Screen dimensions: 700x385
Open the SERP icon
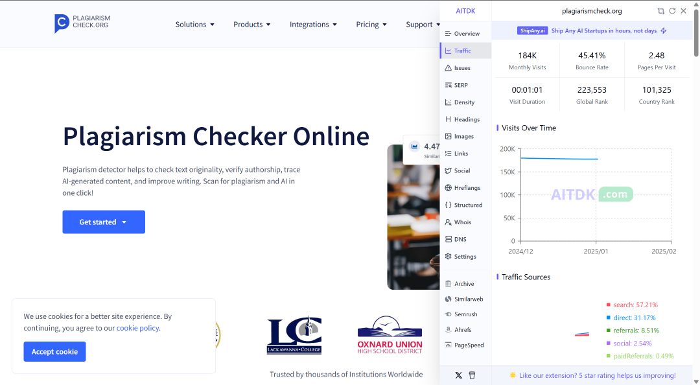coord(448,86)
